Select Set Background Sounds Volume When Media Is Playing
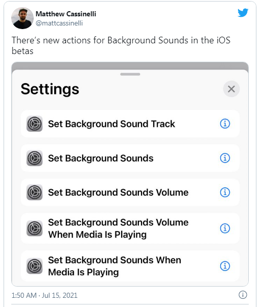Viewport: 260px width, 307px height. tap(130, 228)
